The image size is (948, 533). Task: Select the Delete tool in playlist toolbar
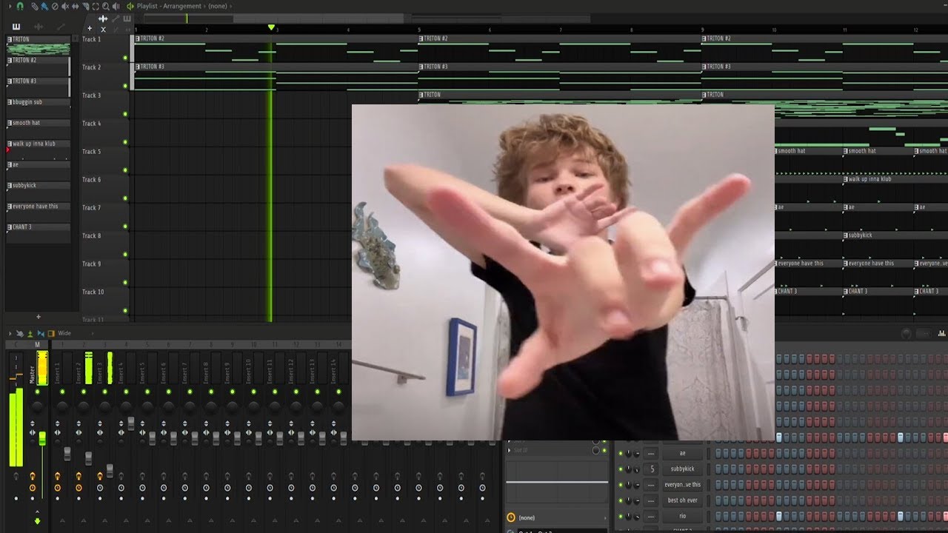pos(55,7)
